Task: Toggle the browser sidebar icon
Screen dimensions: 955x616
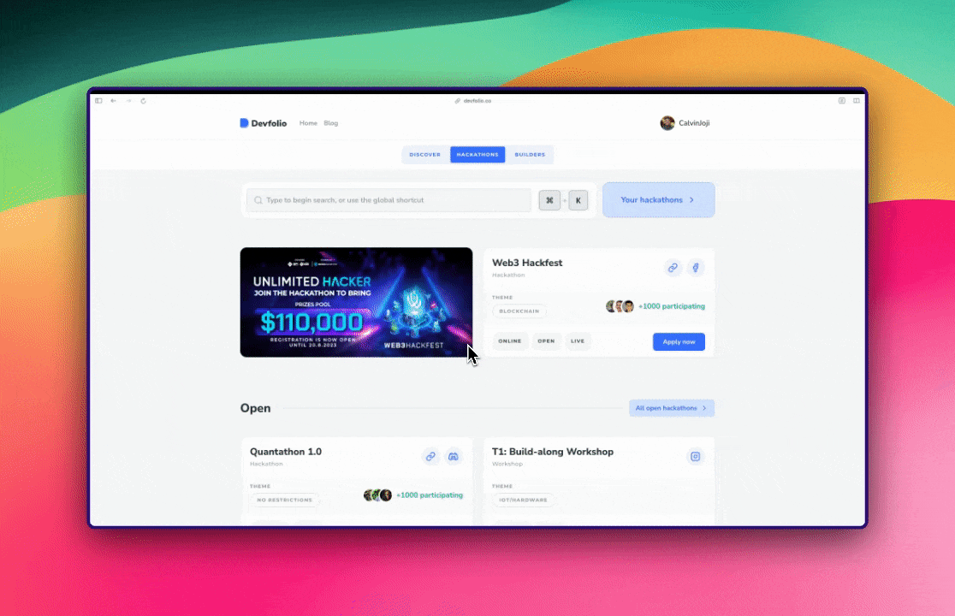Action: (x=98, y=100)
